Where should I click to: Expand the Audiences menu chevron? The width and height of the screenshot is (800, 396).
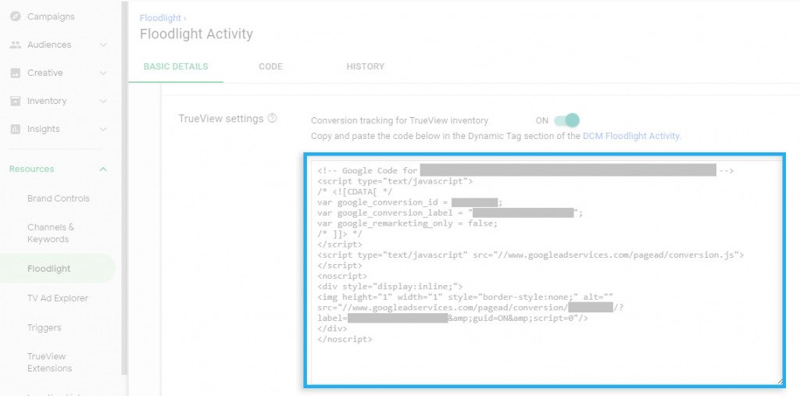[103, 45]
